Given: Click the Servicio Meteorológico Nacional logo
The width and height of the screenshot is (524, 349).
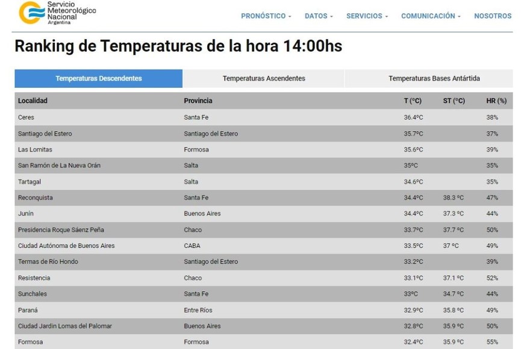Looking at the screenshot, I should pos(57,12).
